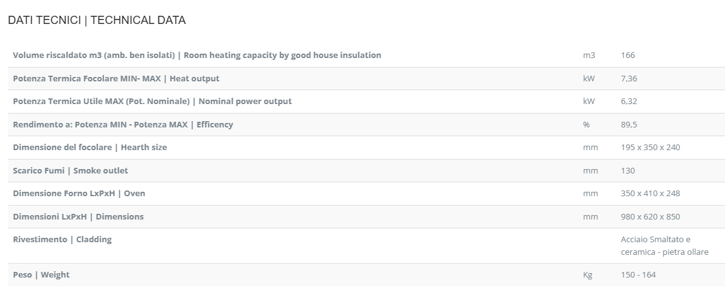Select the Dimensione Forno Oven label
Screen dimensions: 725x299
click(x=79, y=194)
